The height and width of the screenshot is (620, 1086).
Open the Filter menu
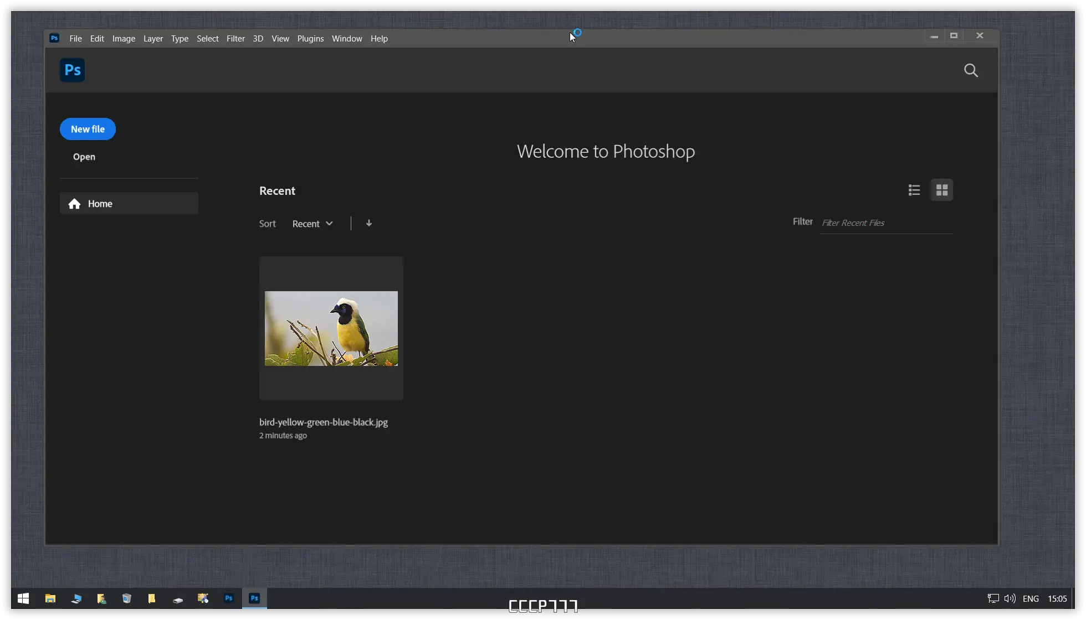[x=235, y=38]
